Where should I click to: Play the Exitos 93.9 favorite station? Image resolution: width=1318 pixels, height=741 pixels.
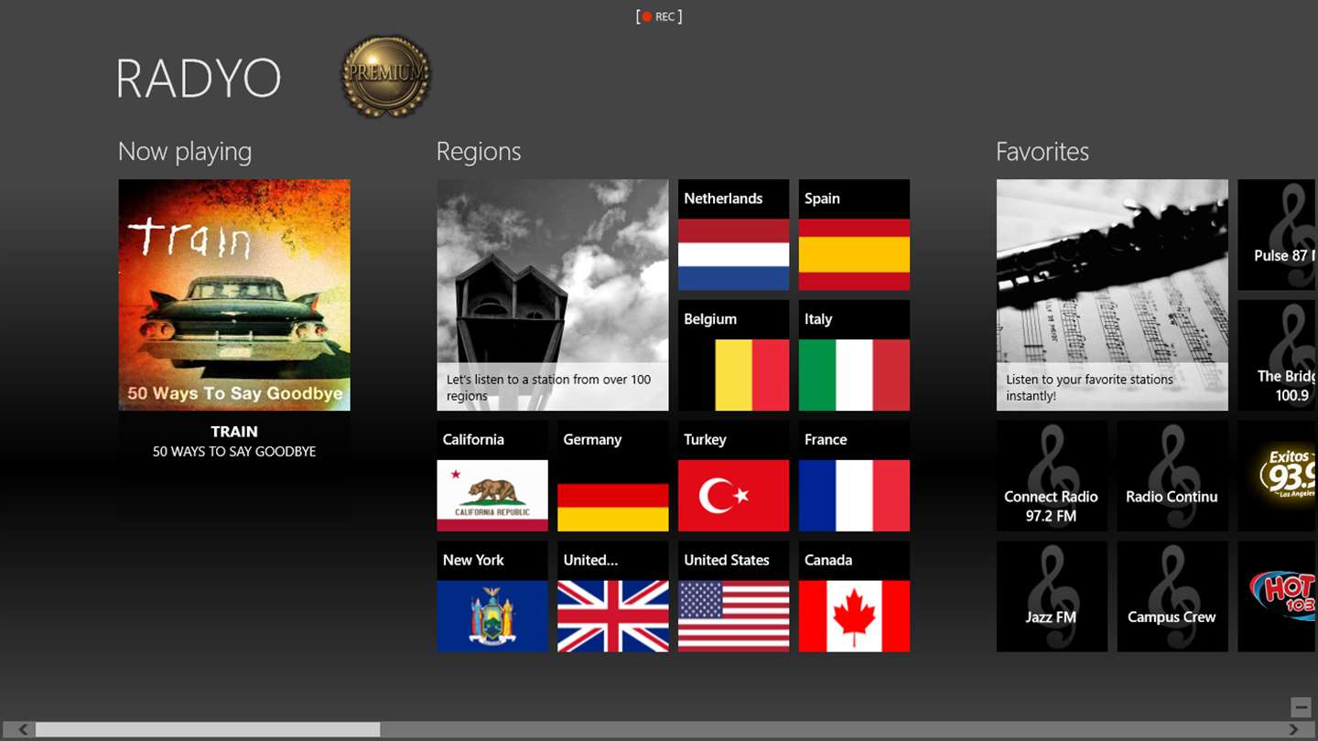tap(1278, 476)
